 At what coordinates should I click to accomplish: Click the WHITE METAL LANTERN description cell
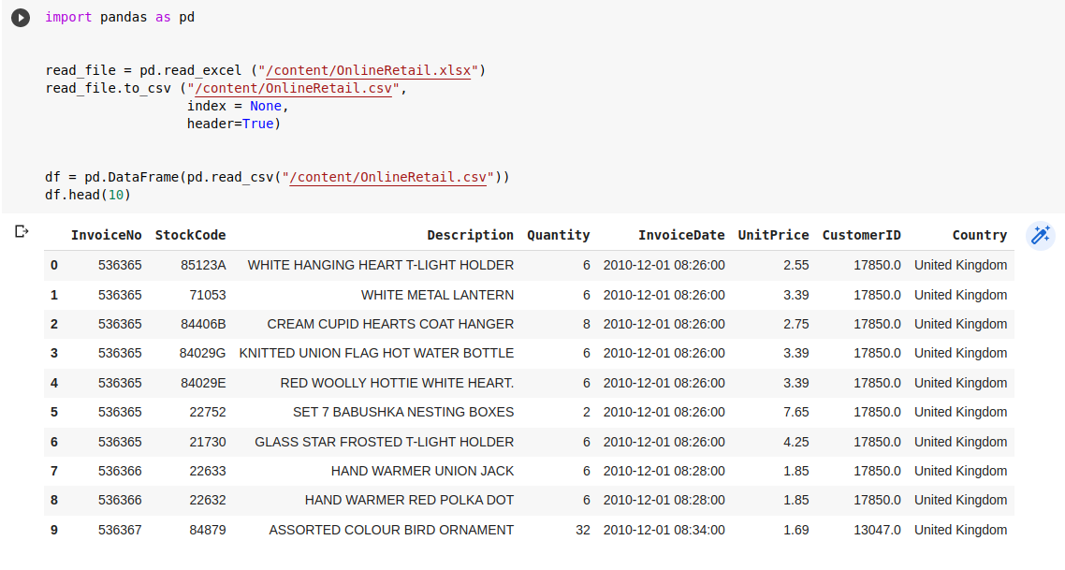[437, 295]
